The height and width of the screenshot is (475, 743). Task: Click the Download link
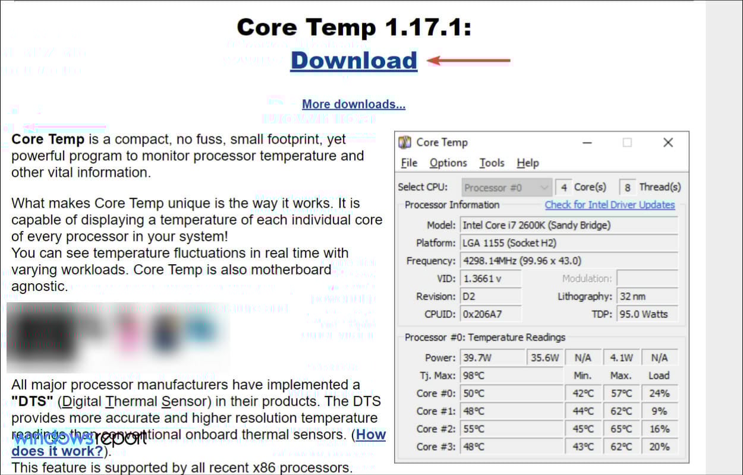353,60
